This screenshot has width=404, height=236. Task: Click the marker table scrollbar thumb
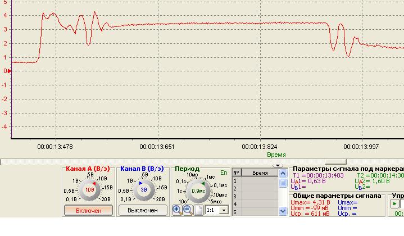[283, 183]
